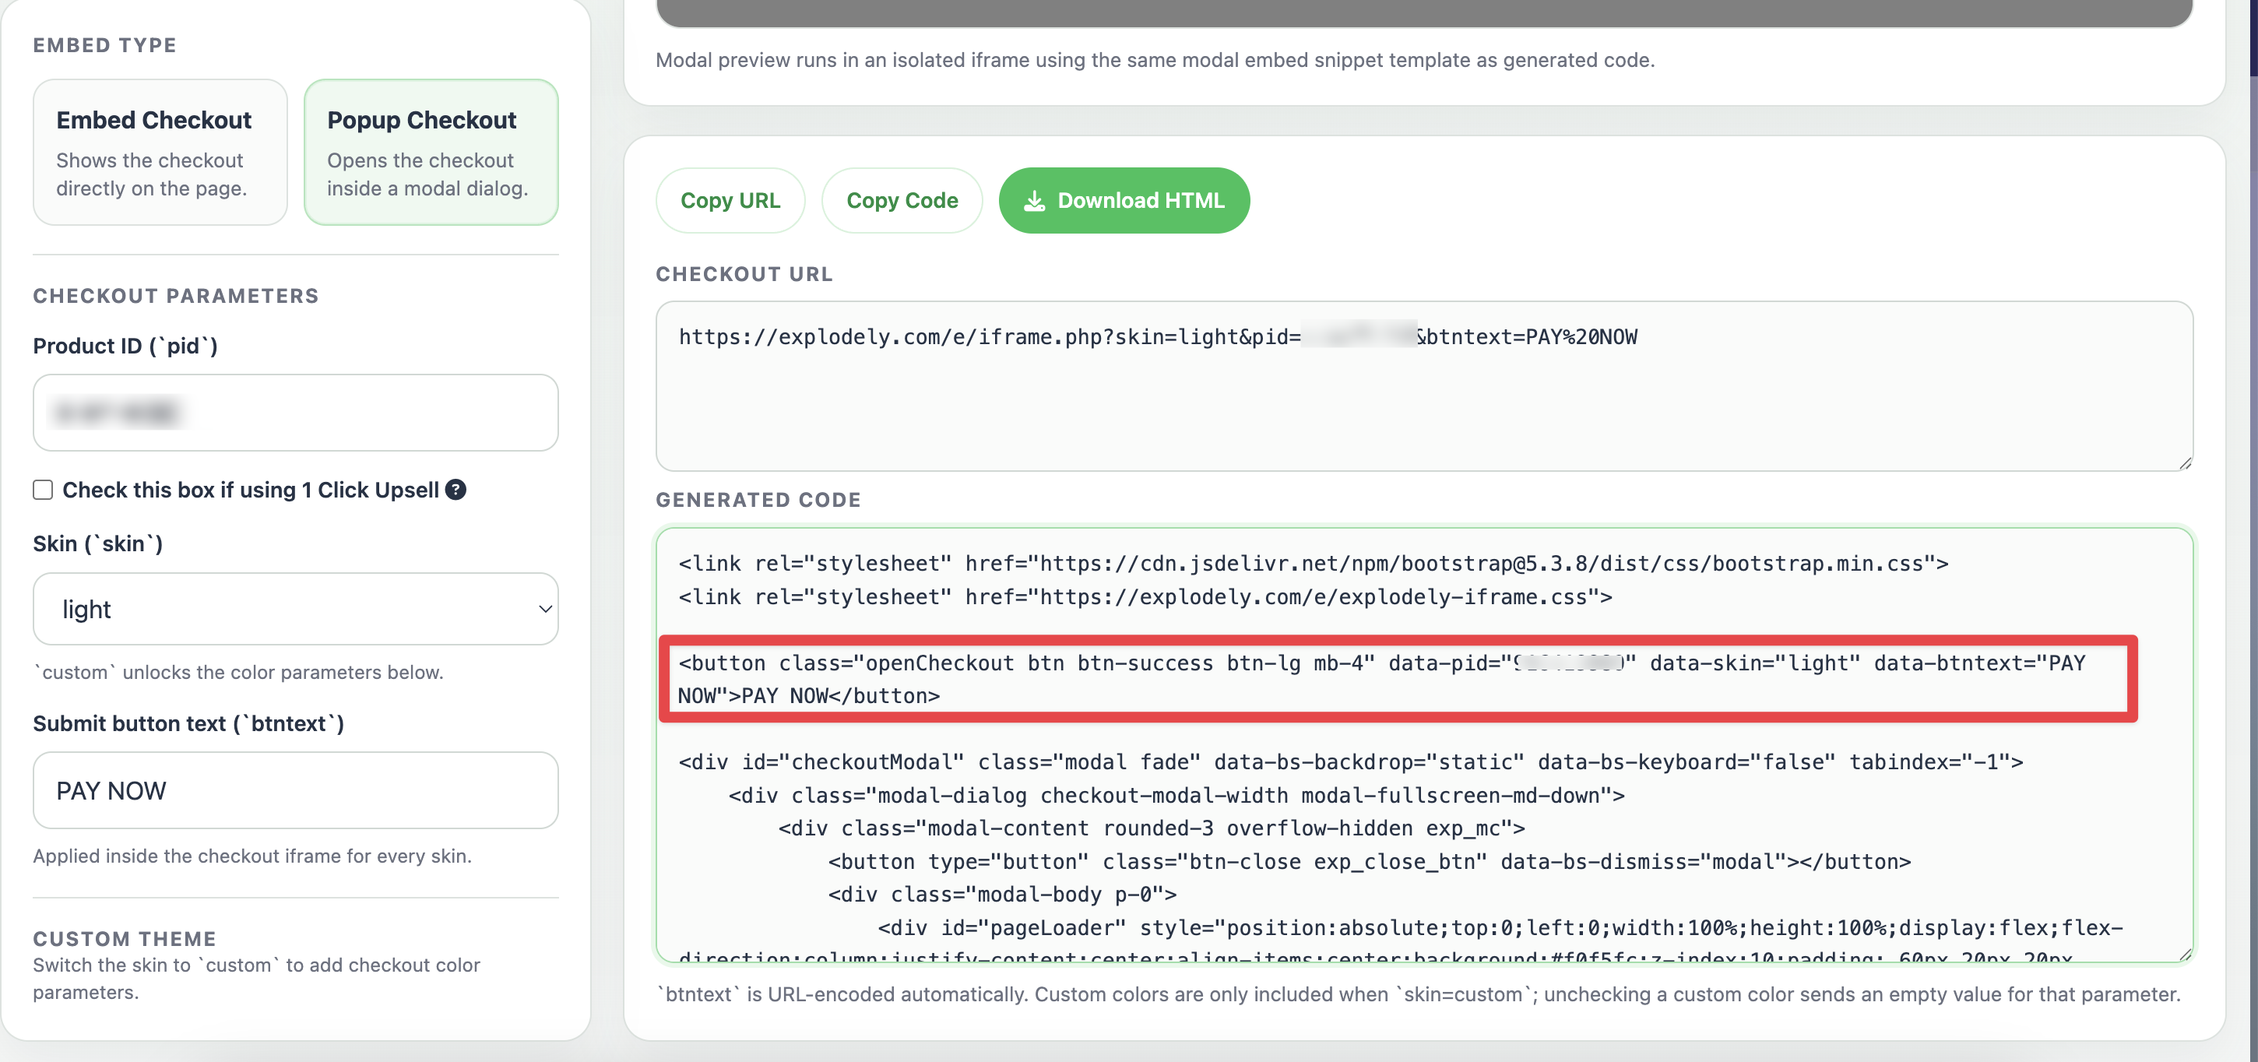Click the Submit button text field with PAY NOW
The image size is (2258, 1062).
294,790
